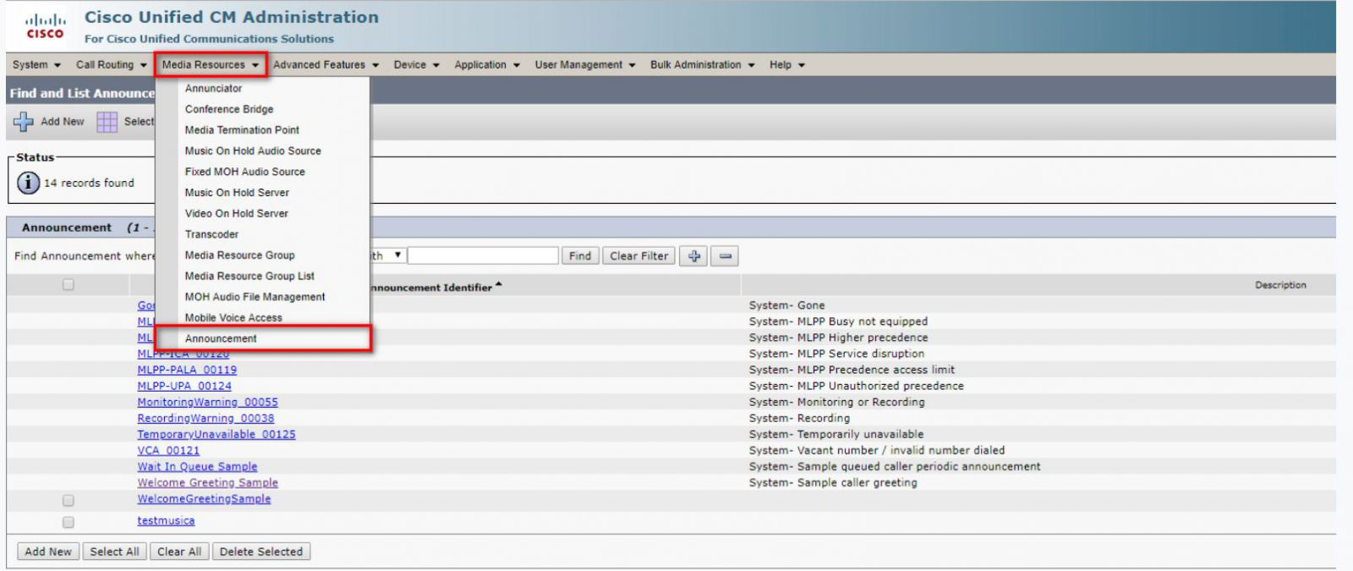Select Transcoder from the menu
Screen dimensions: 1353x571
coord(211,234)
